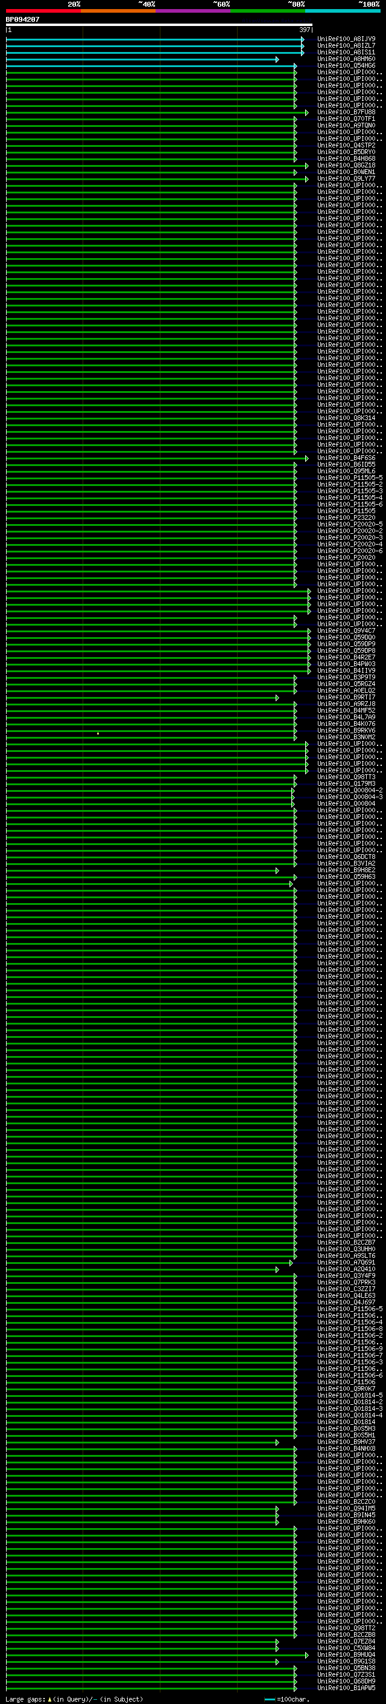The width and height of the screenshot is (386, 1704).
Task: Select hit UniRef100_Q4J697
Action: click(346, 1302)
